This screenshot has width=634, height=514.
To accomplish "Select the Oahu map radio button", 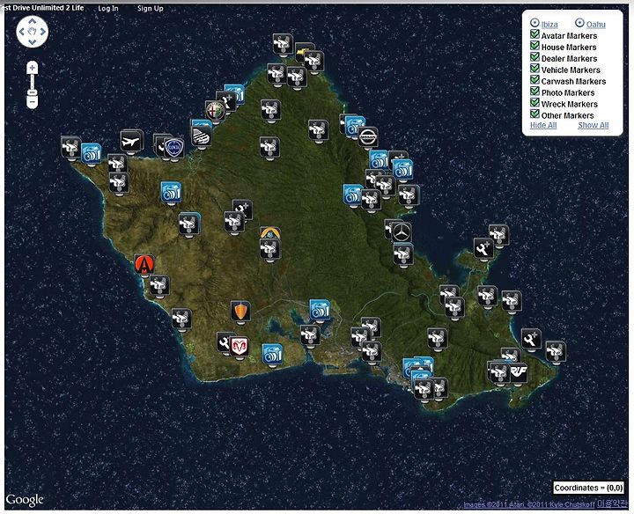I will click(x=579, y=23).
